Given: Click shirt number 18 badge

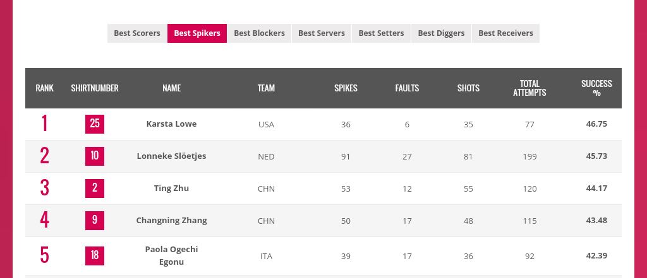Looking at the screenshot, I should (95, 256).
